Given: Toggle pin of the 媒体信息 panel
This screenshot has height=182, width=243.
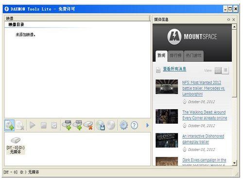Looking at the screenshot, I should tap(228, 19).
